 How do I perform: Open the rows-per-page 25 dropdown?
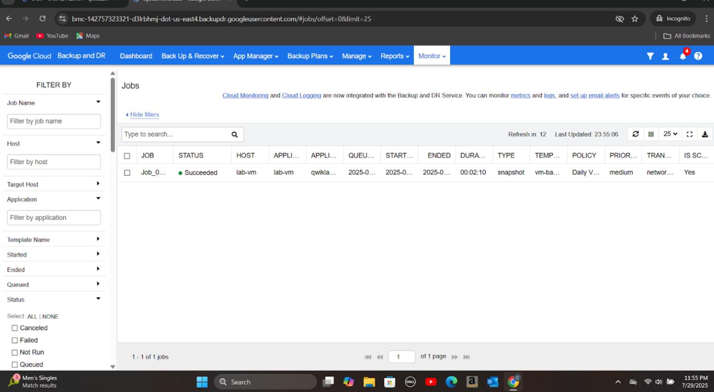click(x=670, y=134)
